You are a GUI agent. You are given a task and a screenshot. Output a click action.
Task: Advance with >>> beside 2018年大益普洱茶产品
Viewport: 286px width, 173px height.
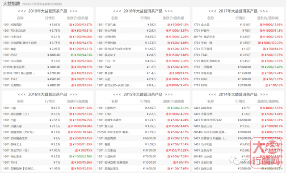click(x=169, y=11)
